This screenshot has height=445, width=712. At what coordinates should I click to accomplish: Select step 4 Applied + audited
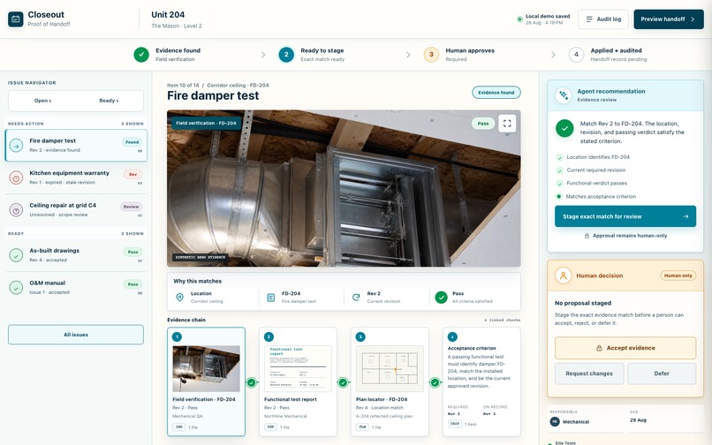(x=576, y=55)
